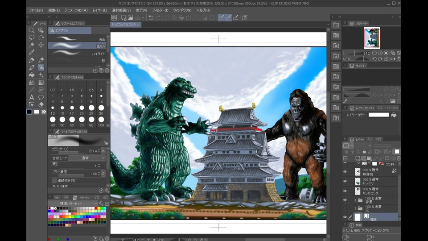Select the Eyedropper tool in tool palette
428x241 pixels.
click(32, 52)
